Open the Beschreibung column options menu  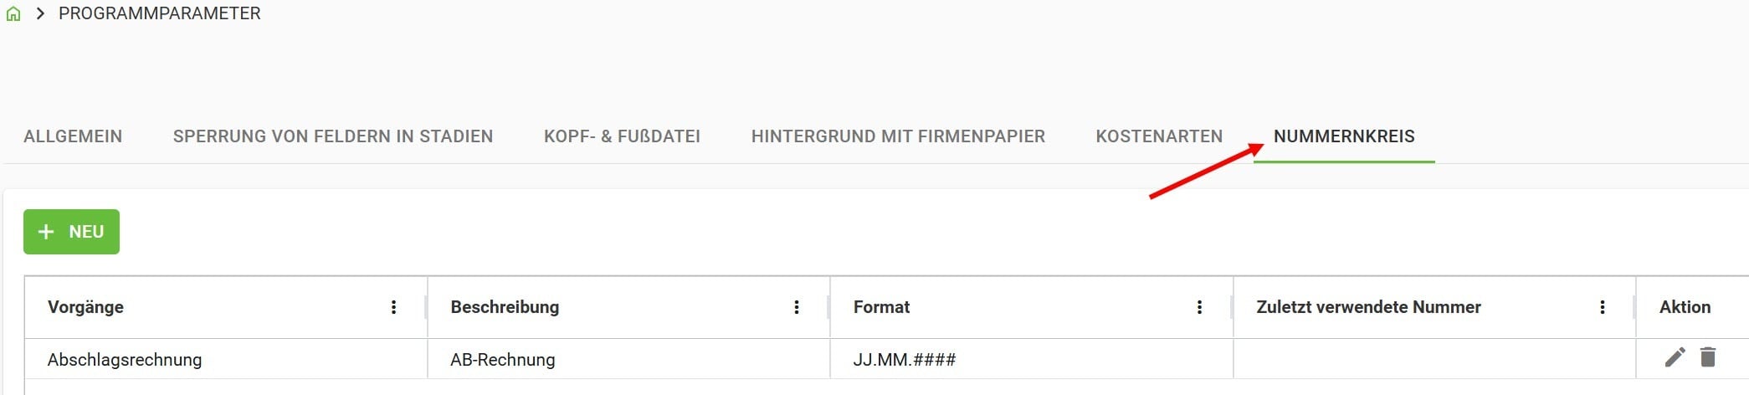797,307
